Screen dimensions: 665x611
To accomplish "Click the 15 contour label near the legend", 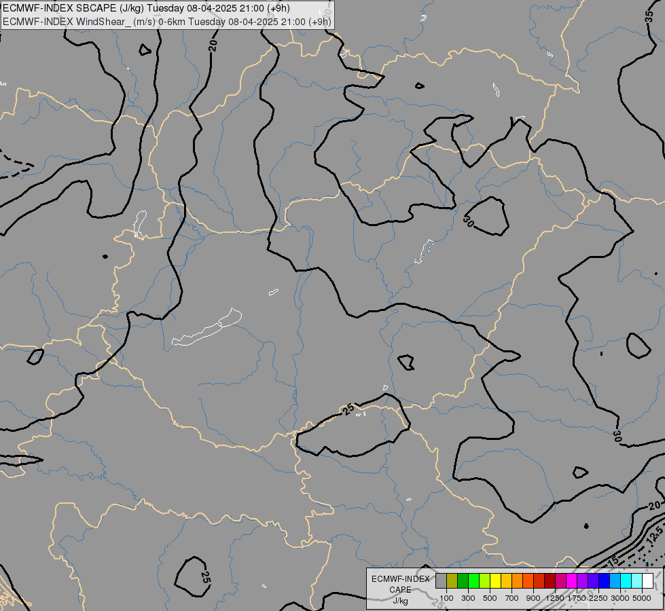I will 613,561.
